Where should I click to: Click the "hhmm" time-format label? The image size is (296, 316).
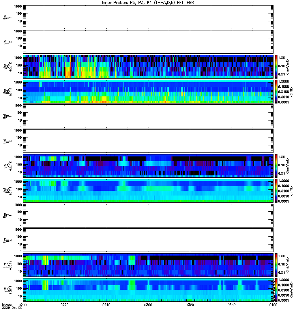coord(7,305)
